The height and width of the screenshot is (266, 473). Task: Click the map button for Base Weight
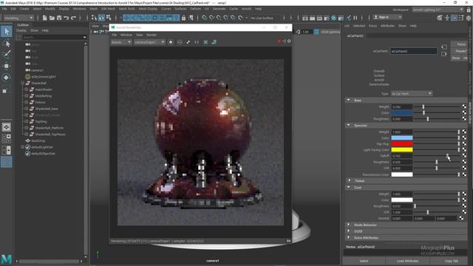tap(464, 106)
